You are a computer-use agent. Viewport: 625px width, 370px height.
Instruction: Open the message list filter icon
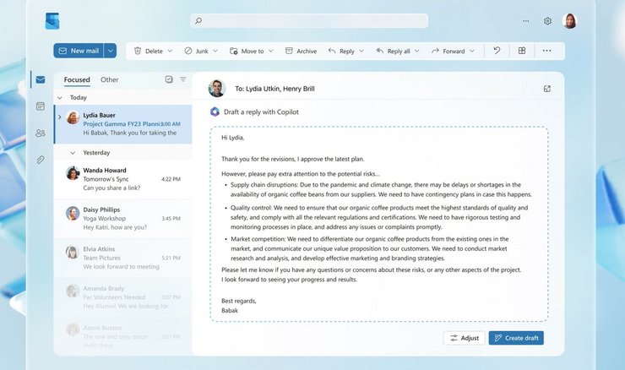[183, 79]
